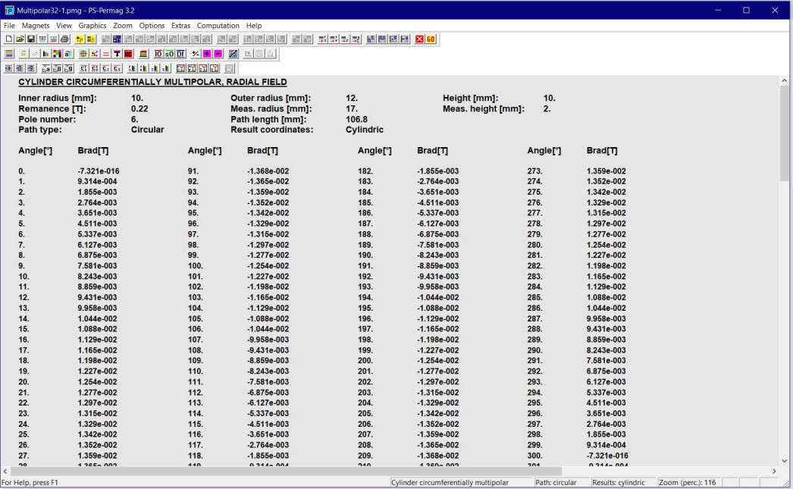
Task: Click the printer icon in the toolbar
Action: pyautogui.click(x=64, y=39)
